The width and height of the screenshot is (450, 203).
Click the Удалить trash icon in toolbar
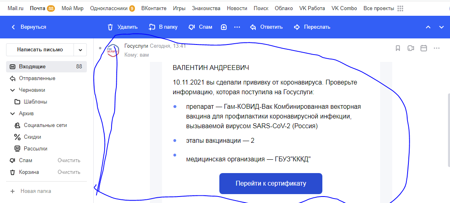point(110,27)
